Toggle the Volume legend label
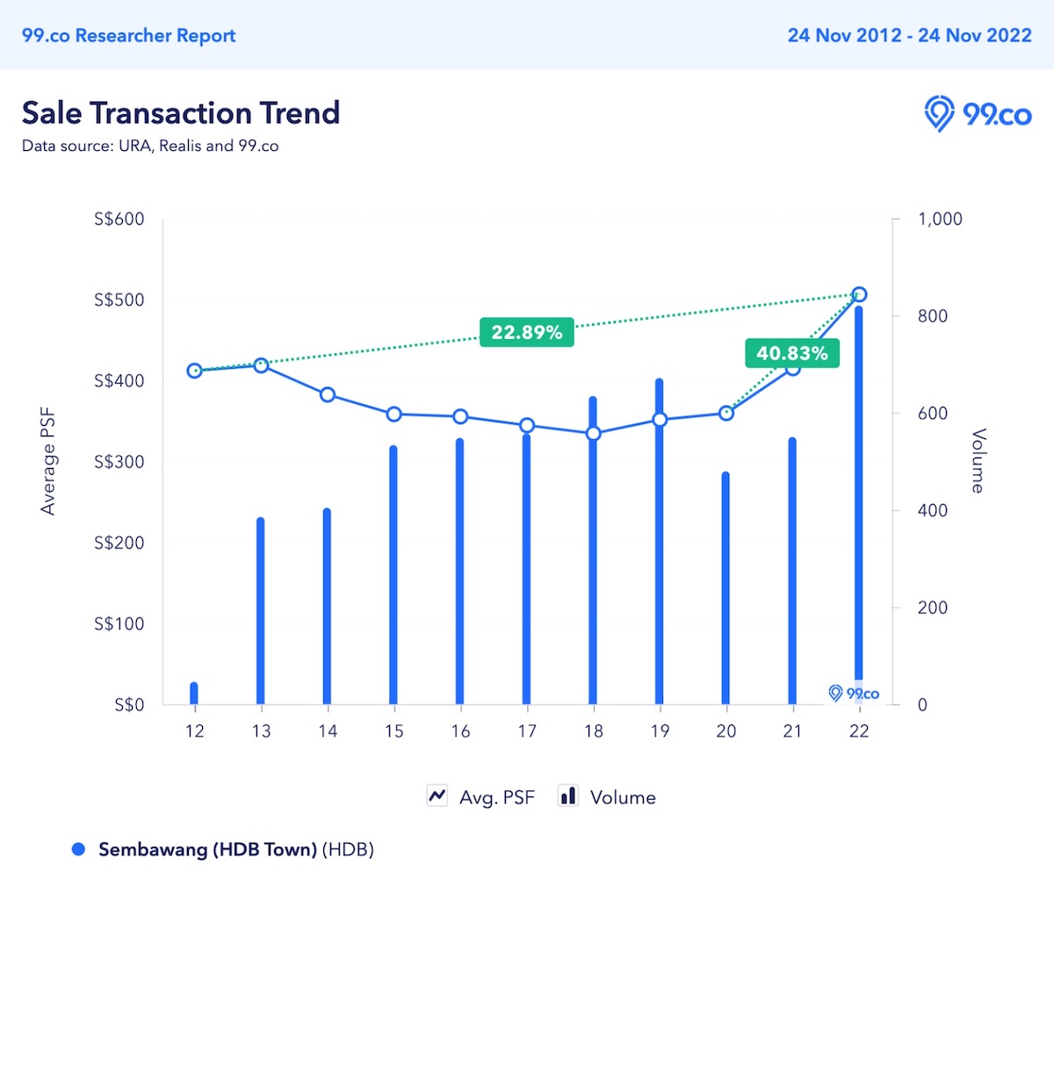Image resolution: width=1054 pixels, height=1080 pixels. [x=623, y=797]
